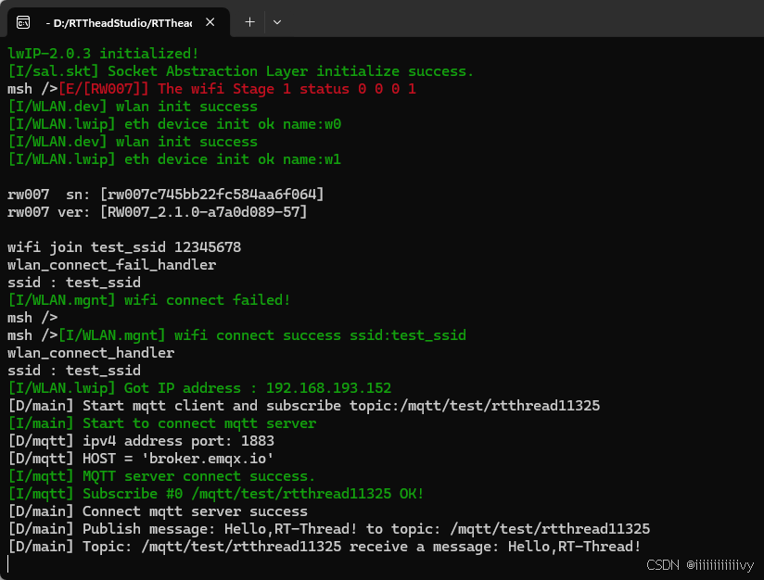Click 'eth device init ok name:w1' line
Viewport: 764px width, 580px height.
[174, 159]
